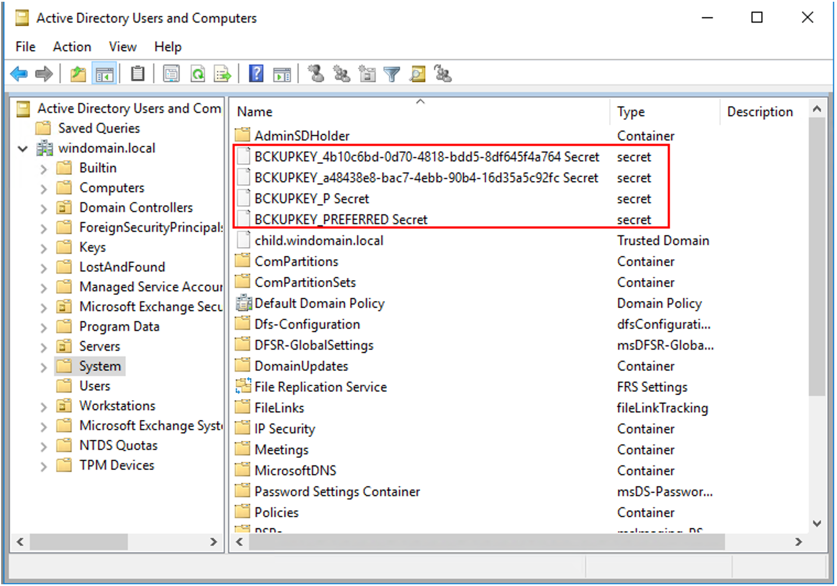This screenshot has height=586, width=837.
Task: Create a new group with two-people icon
Action: (342, 74)
